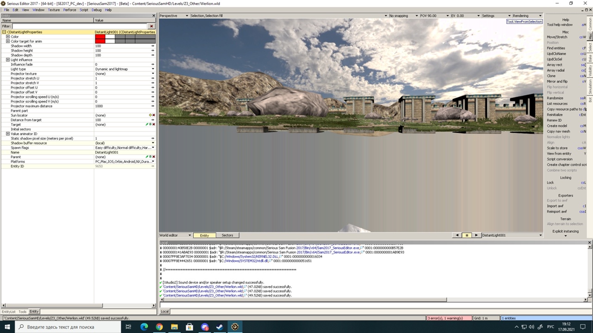593x333 pixels.
Task: Click Array radial tool
Action: pyautogui.click(x=555, y=70)
